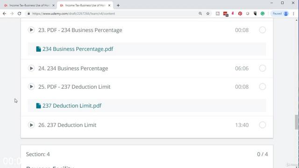Click the lock site info icon

28,14
